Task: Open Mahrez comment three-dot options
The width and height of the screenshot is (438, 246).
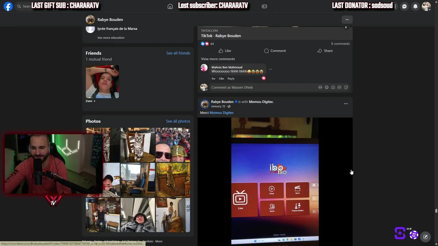Action: pos(270,69)
